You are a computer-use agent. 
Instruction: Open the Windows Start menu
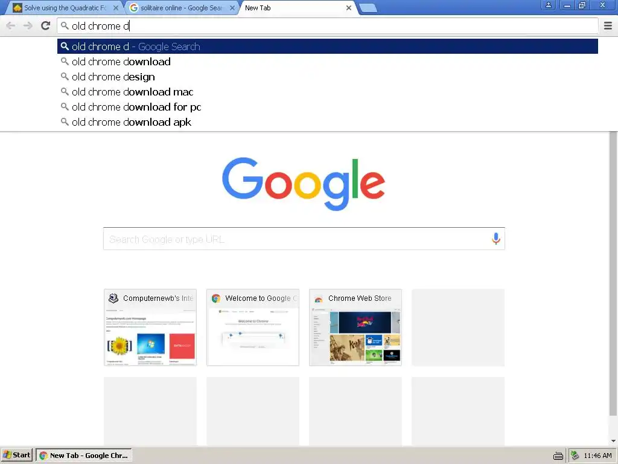[x=16, y=456]
